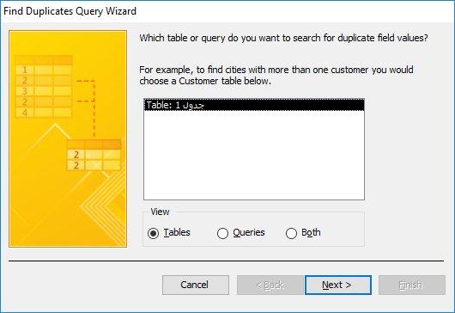Click empty white area of the table list
The height and width of the screenshot is (313, 455).
254,154
